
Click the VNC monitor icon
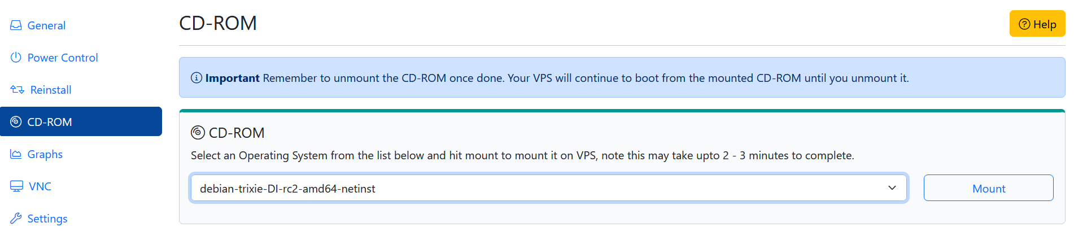[16, 186]
